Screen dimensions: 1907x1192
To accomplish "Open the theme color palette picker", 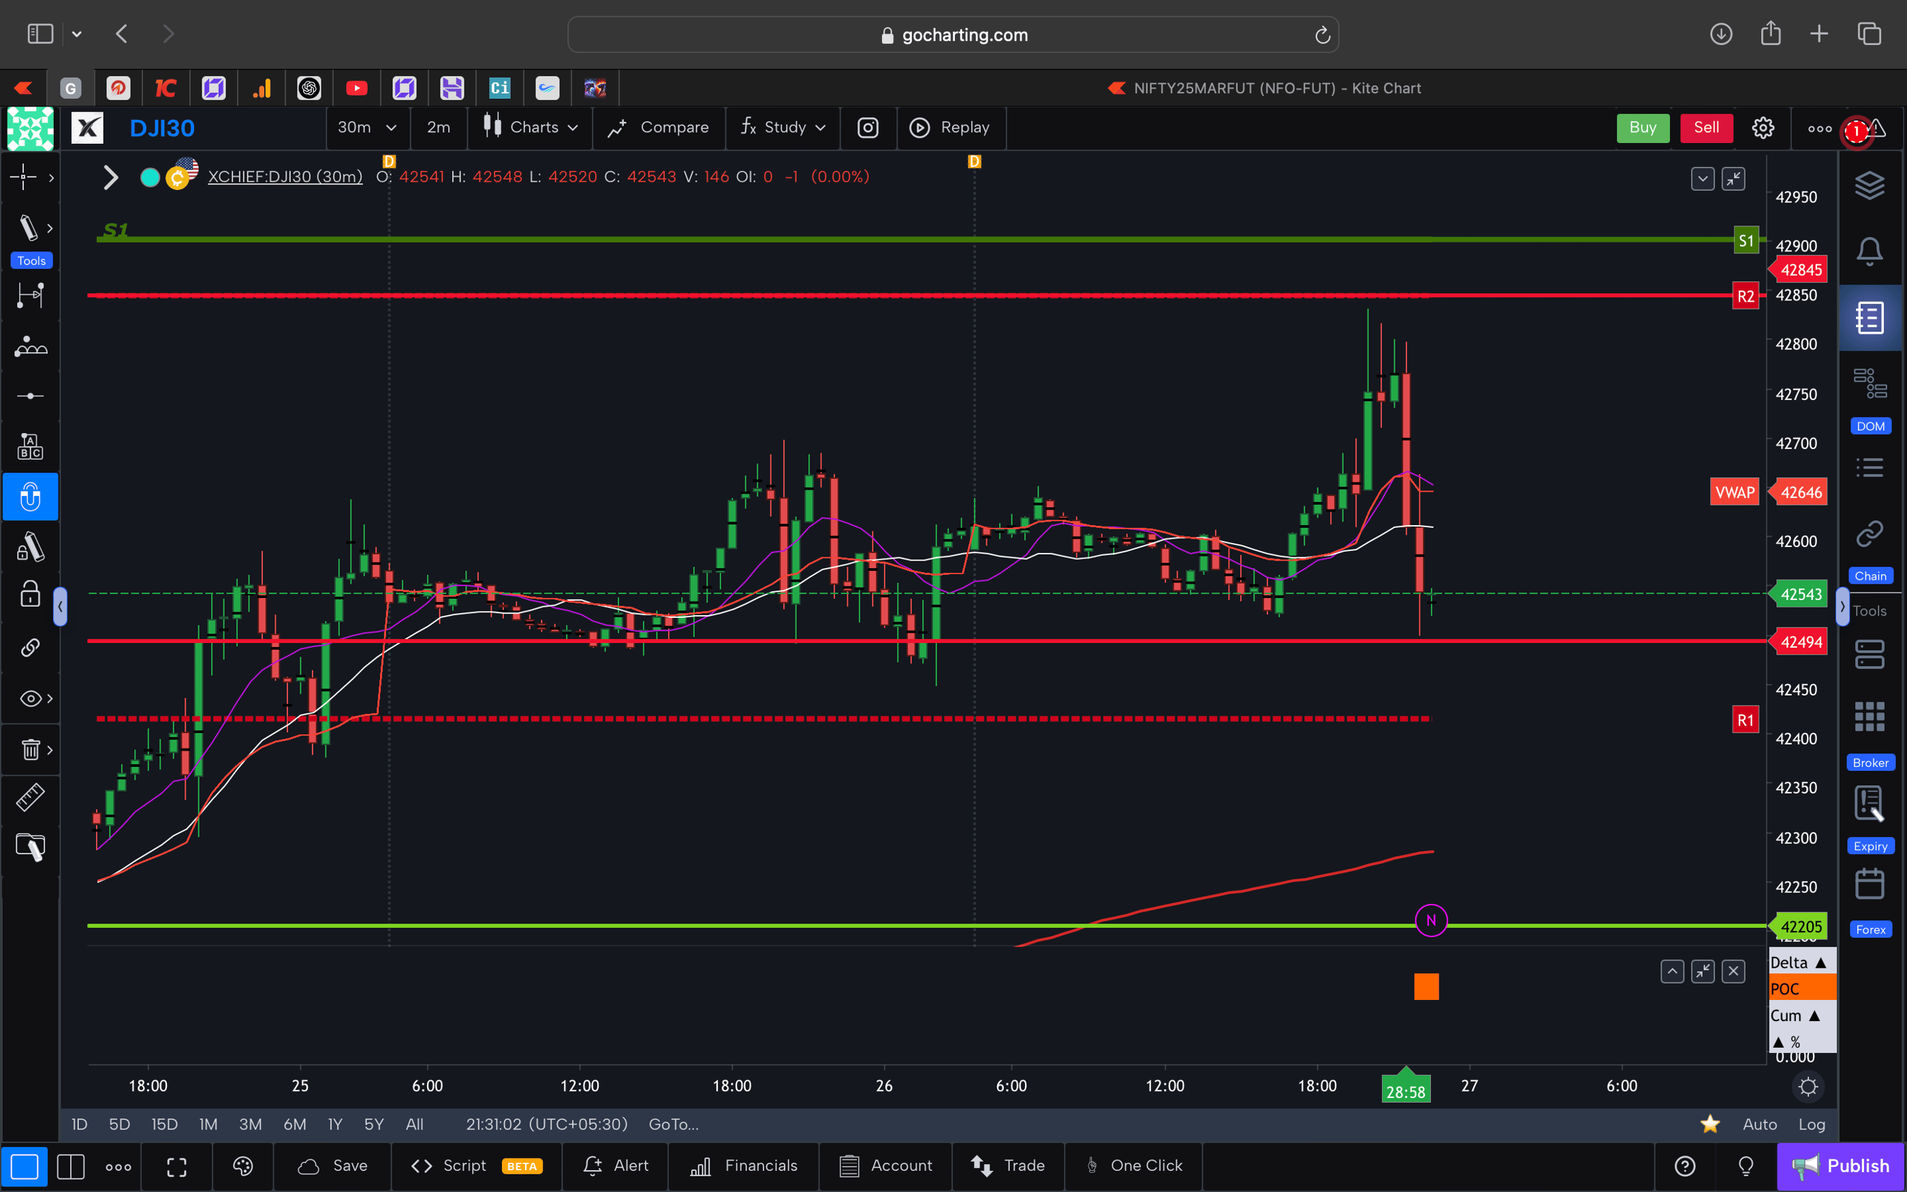I will 242,1166.
